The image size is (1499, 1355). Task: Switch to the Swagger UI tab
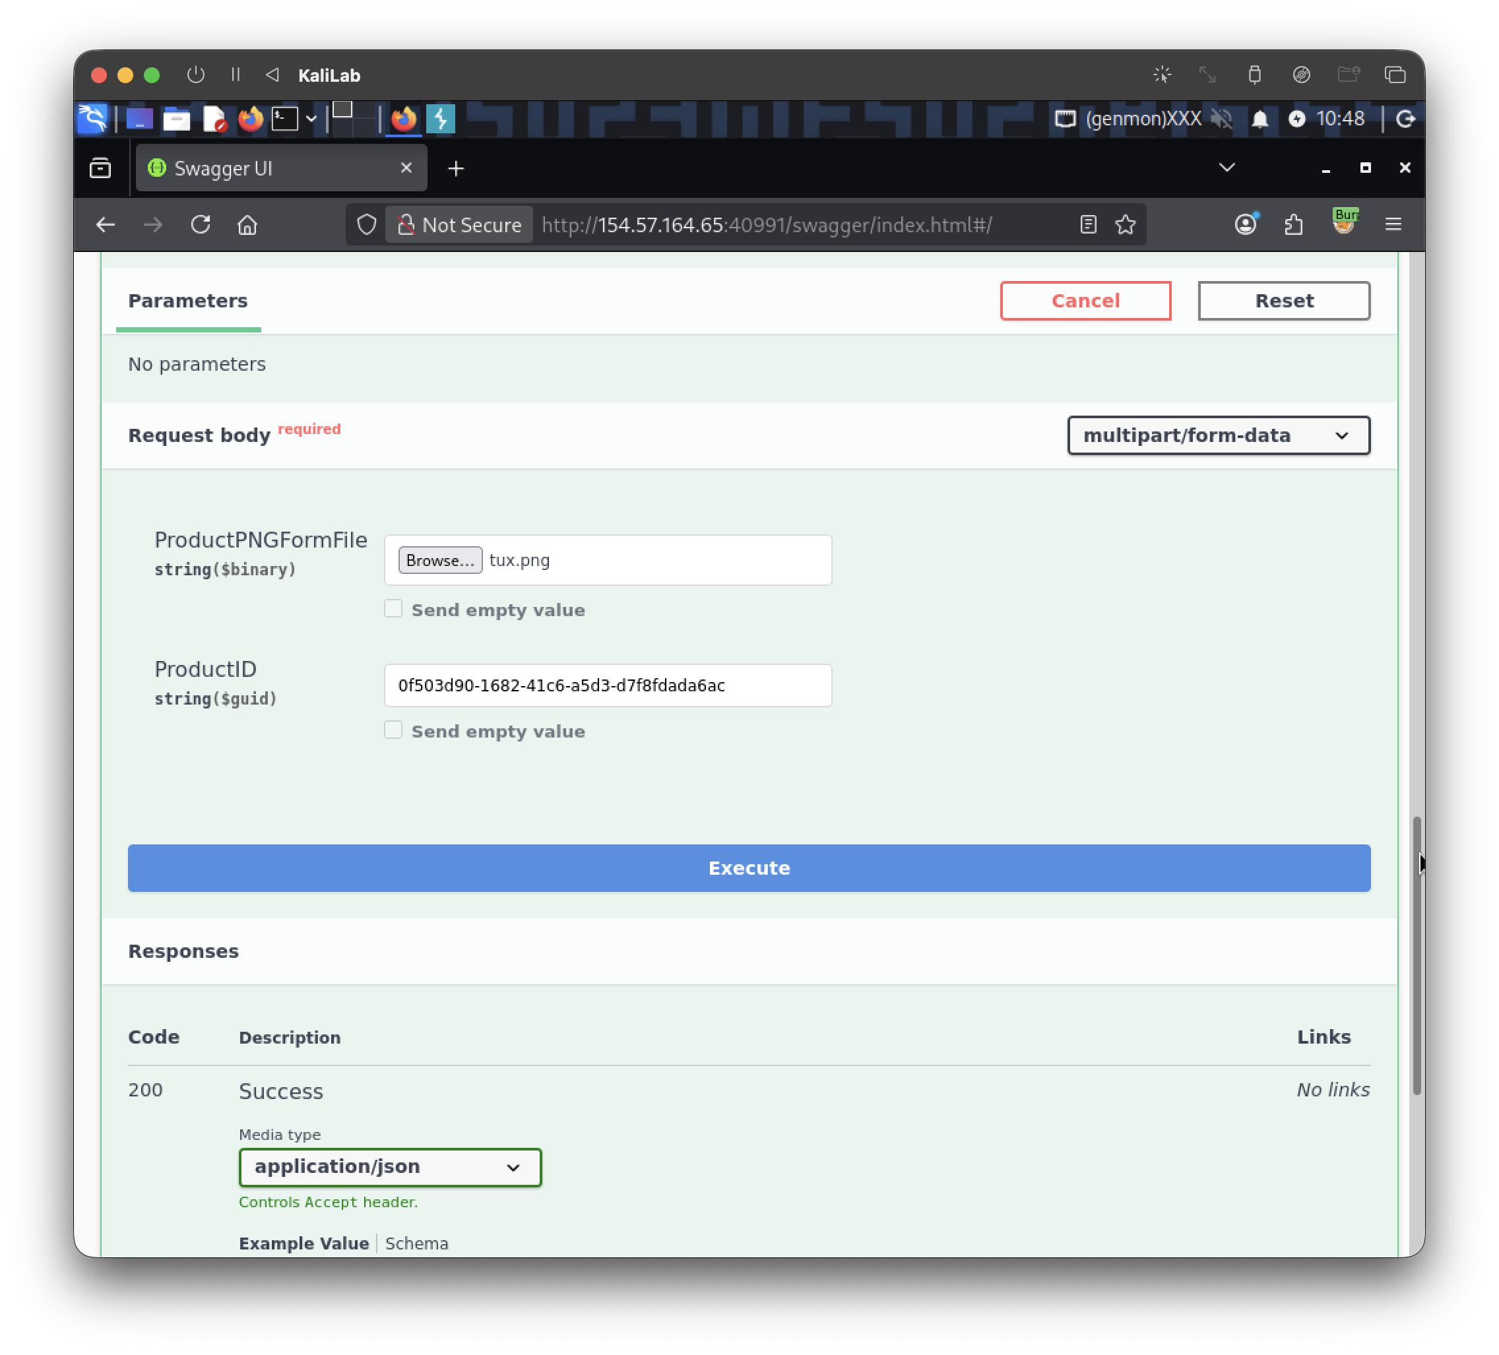(x=281, y=168)
